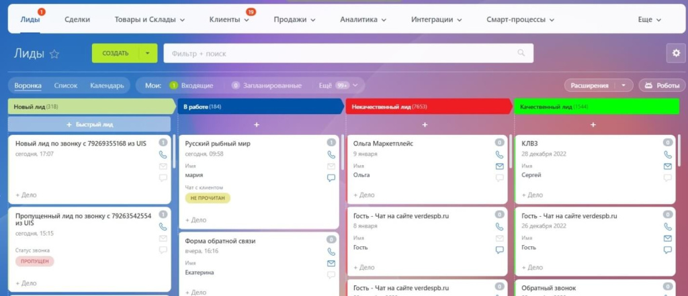Viewport: 688px width, 296px height.
Task: Open the Товары и Склады dropdown menu
Action: point(149,20)
